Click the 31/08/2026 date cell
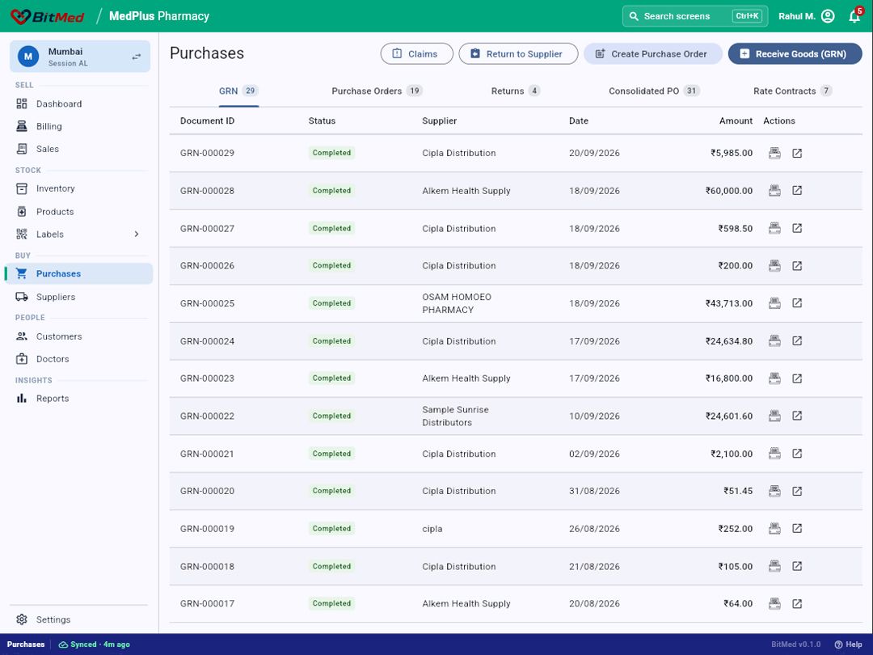Screen dimensions: 873x655 [594, 492]
